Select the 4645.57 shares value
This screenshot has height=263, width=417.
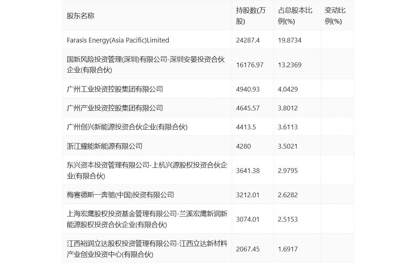click(248, 108)
